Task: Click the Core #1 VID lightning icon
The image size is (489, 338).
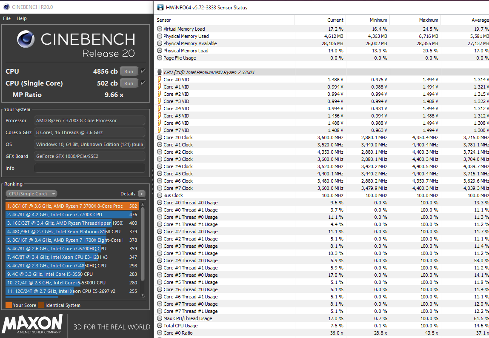Action: coord(160,87)
